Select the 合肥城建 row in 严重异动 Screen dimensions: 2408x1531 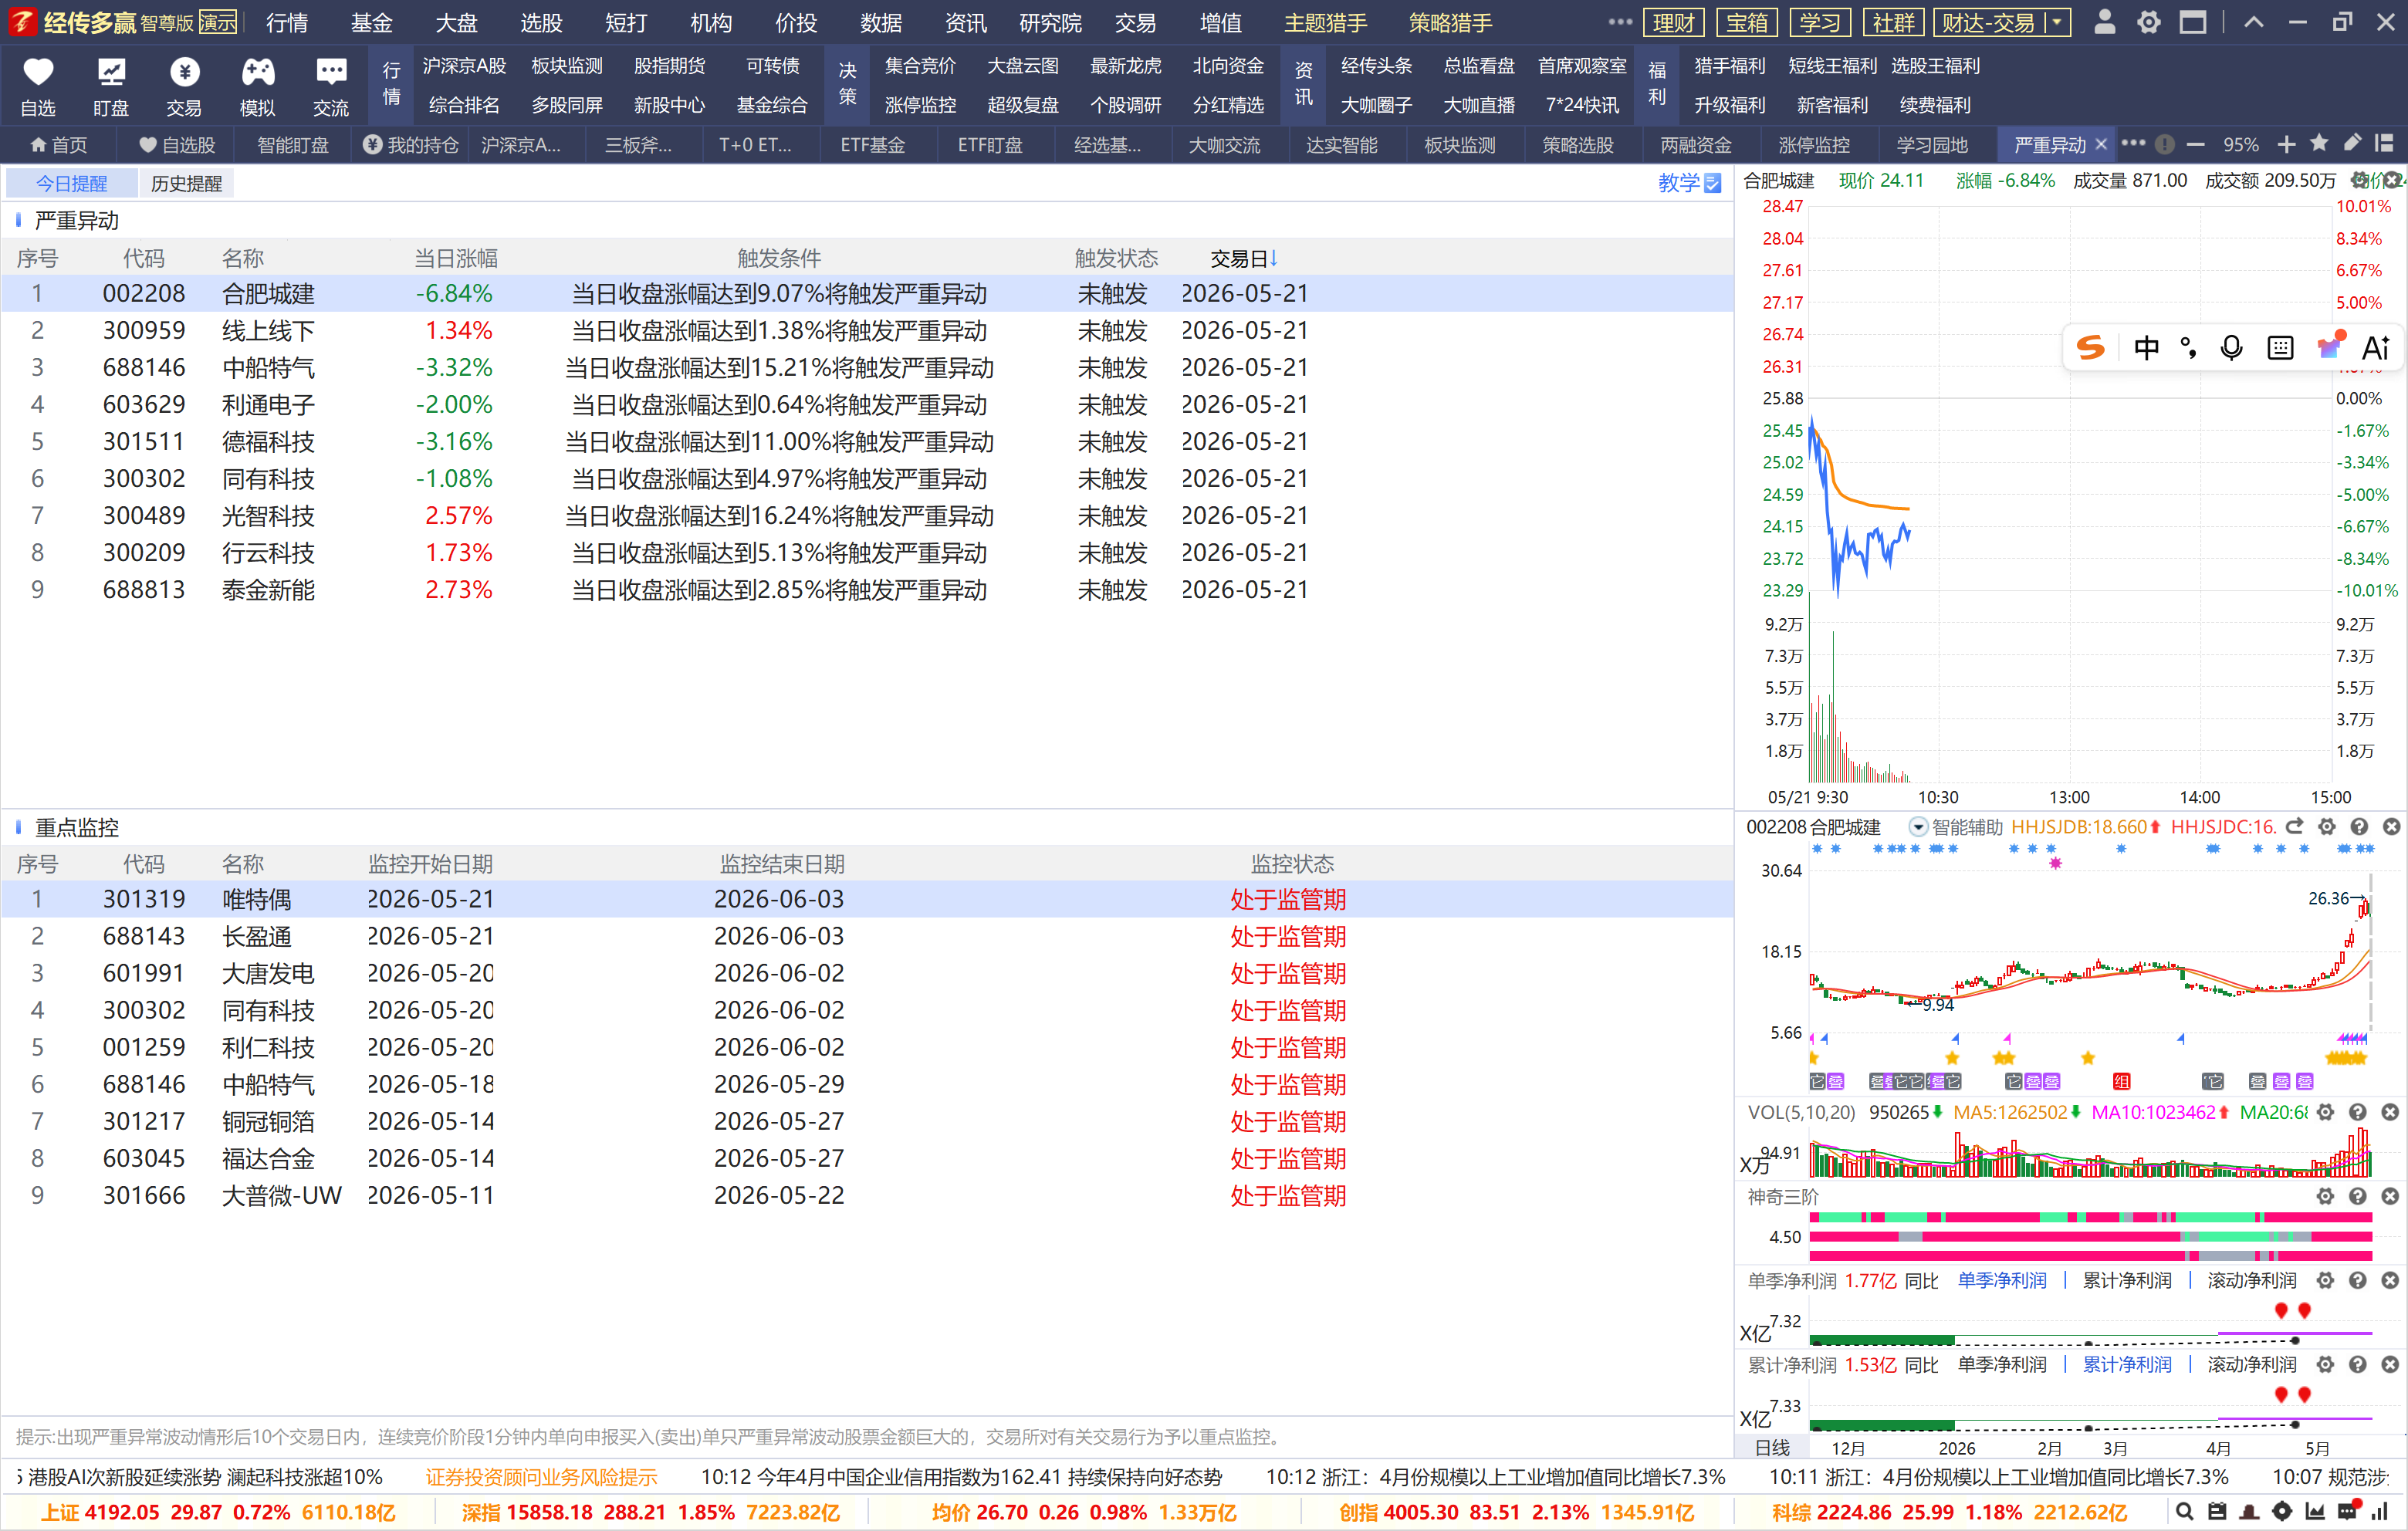coord(867,293)
